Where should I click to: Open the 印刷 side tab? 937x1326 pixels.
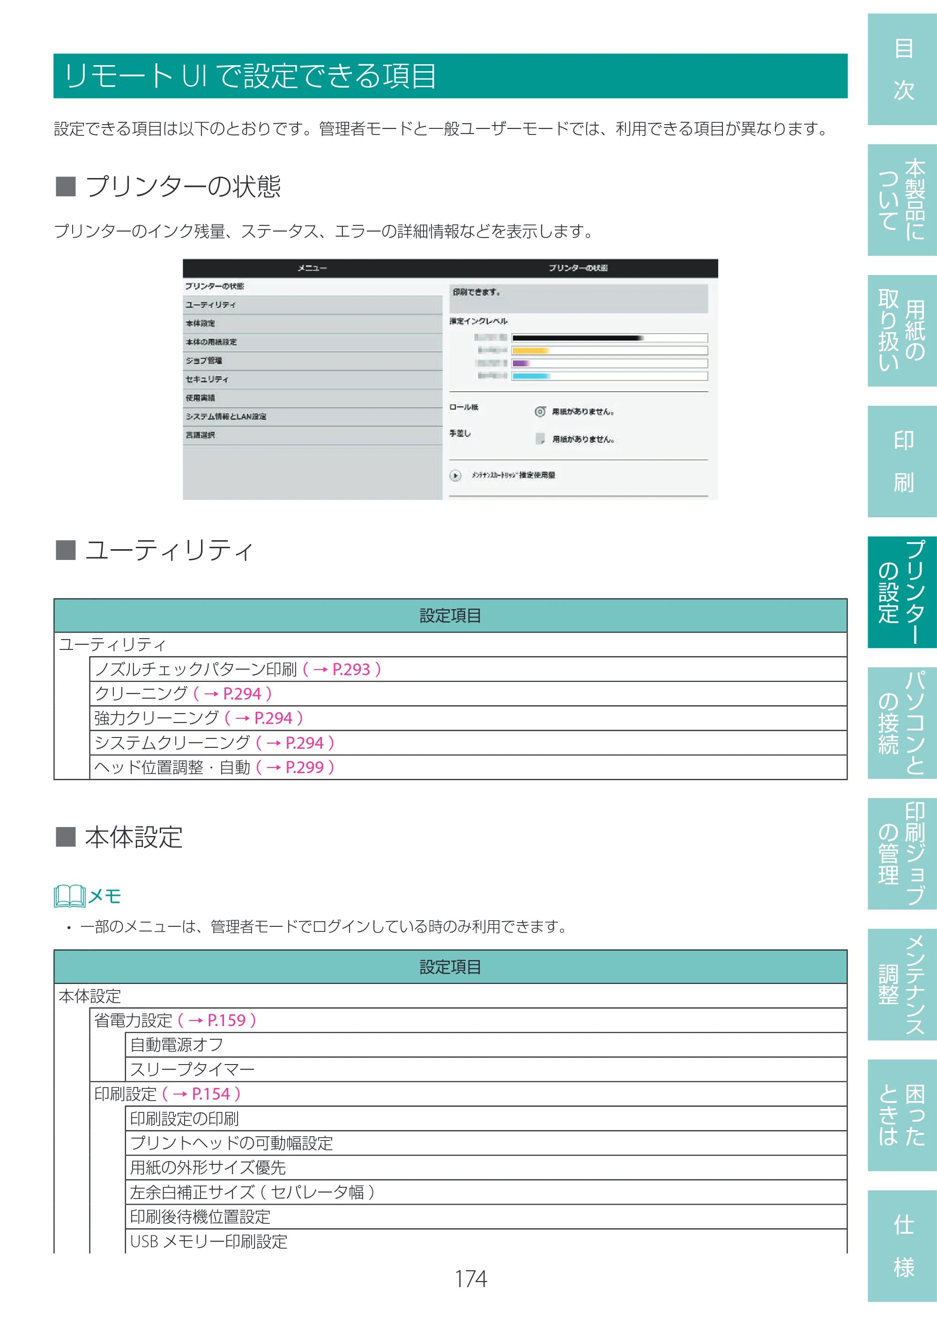[x=902, y=462]
